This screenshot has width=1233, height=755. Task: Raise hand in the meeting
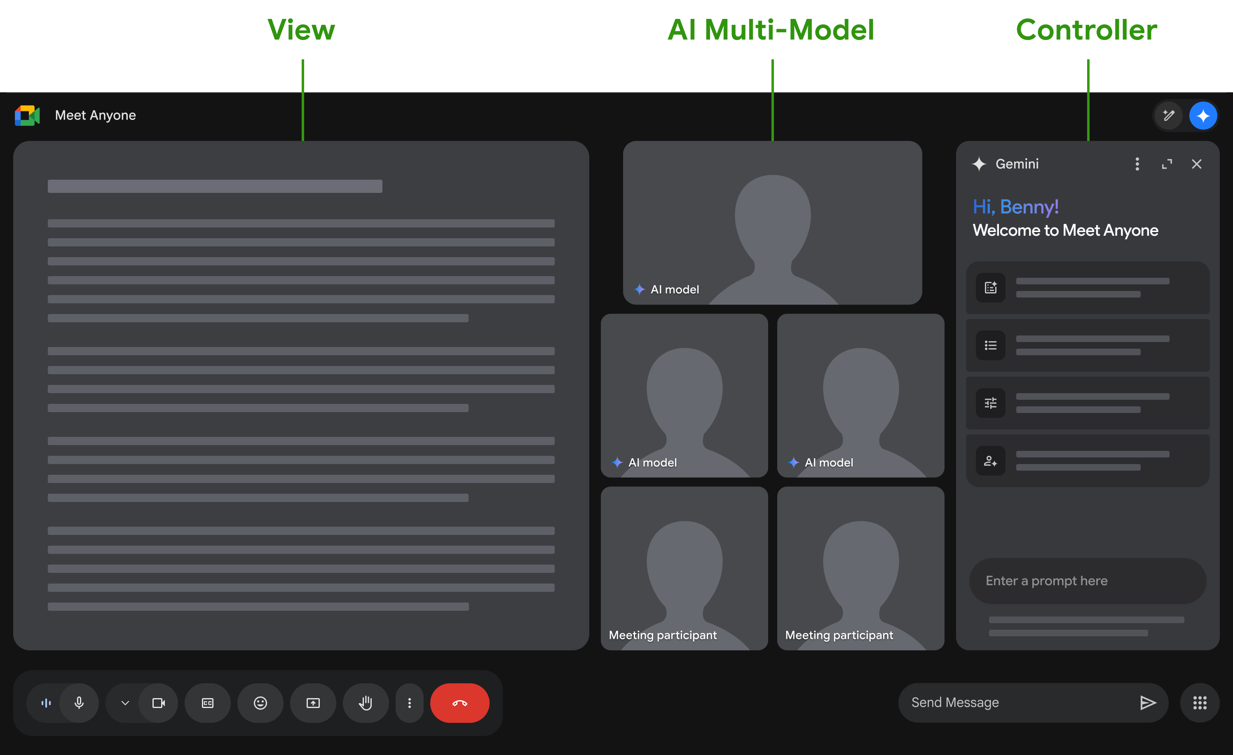[x=365, y=703]
